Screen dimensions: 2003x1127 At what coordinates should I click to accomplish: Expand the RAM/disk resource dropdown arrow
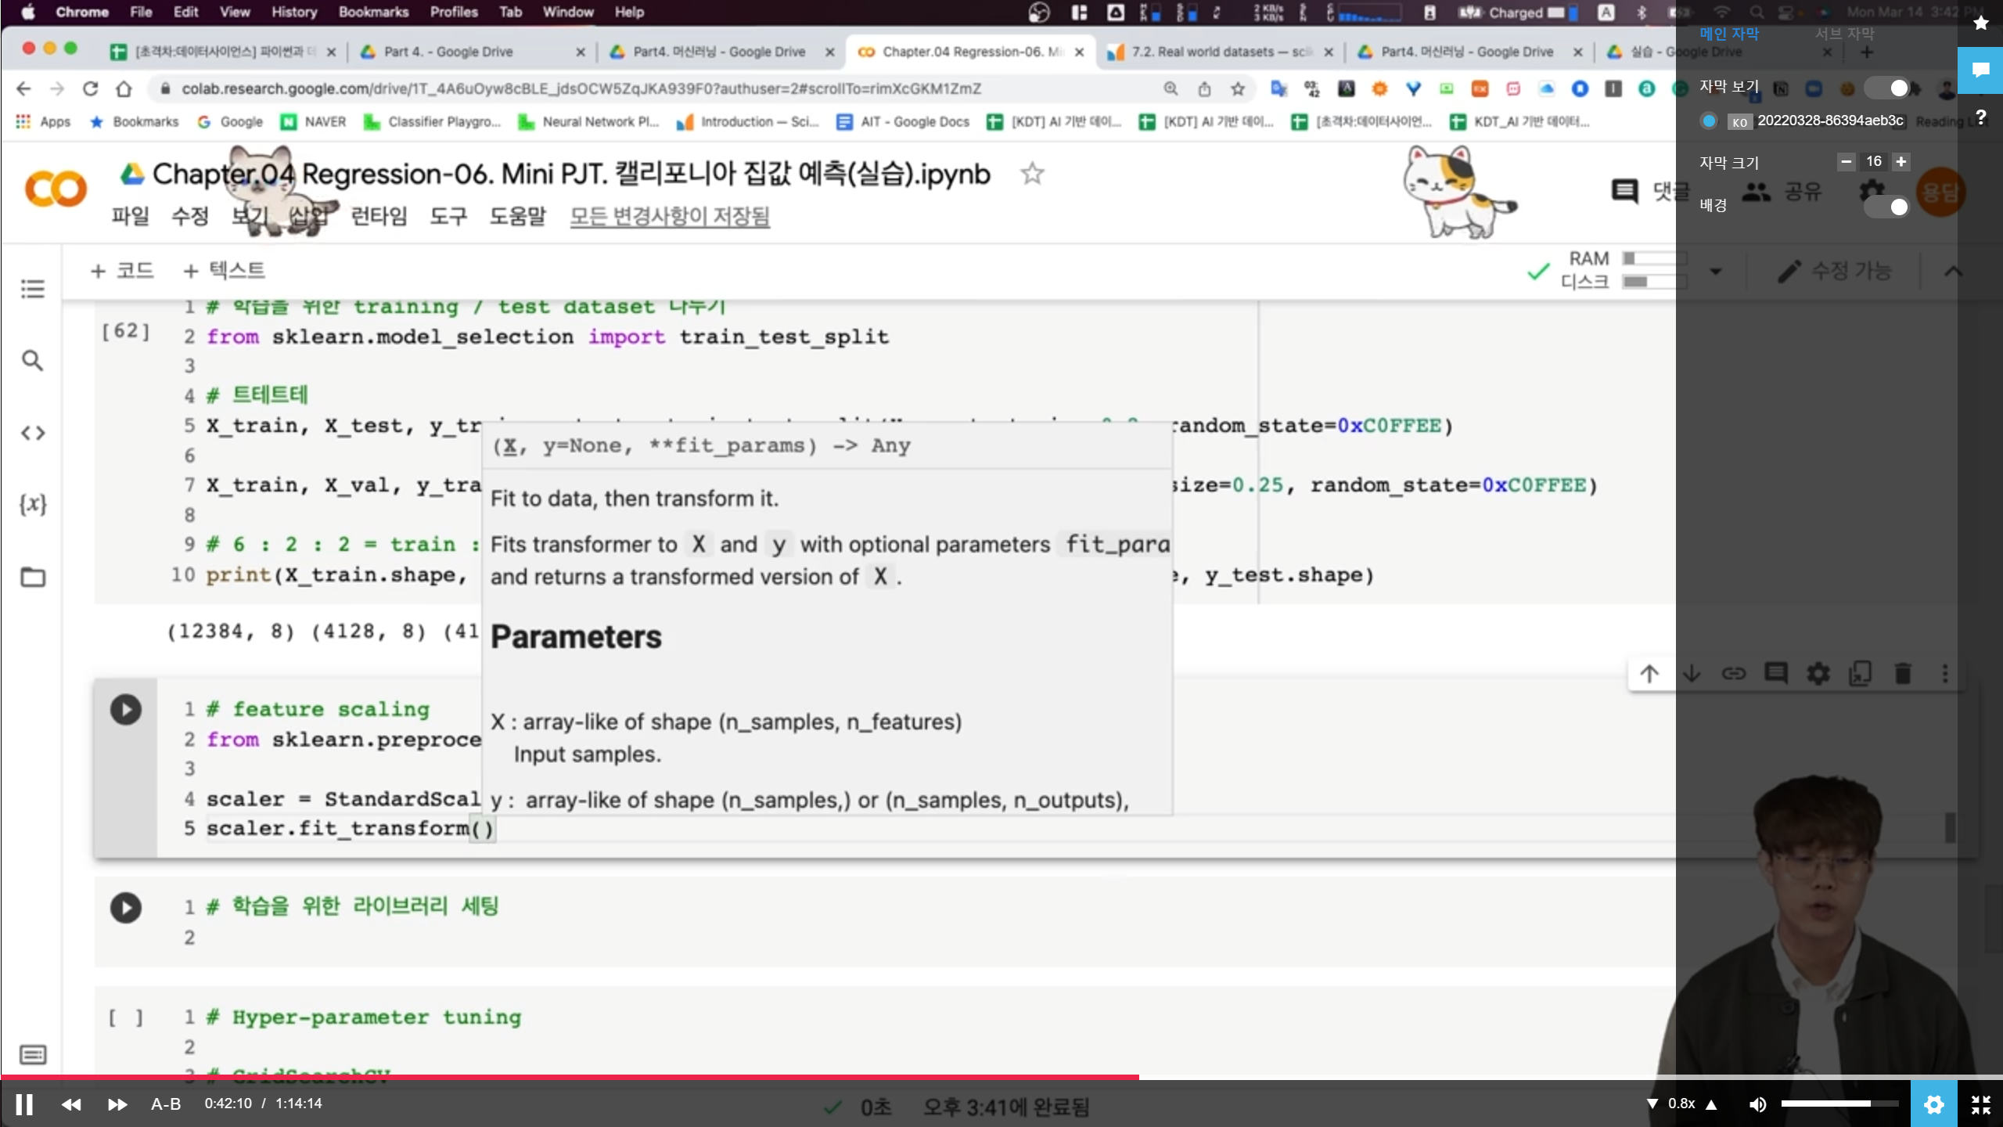coord(1716,272)
